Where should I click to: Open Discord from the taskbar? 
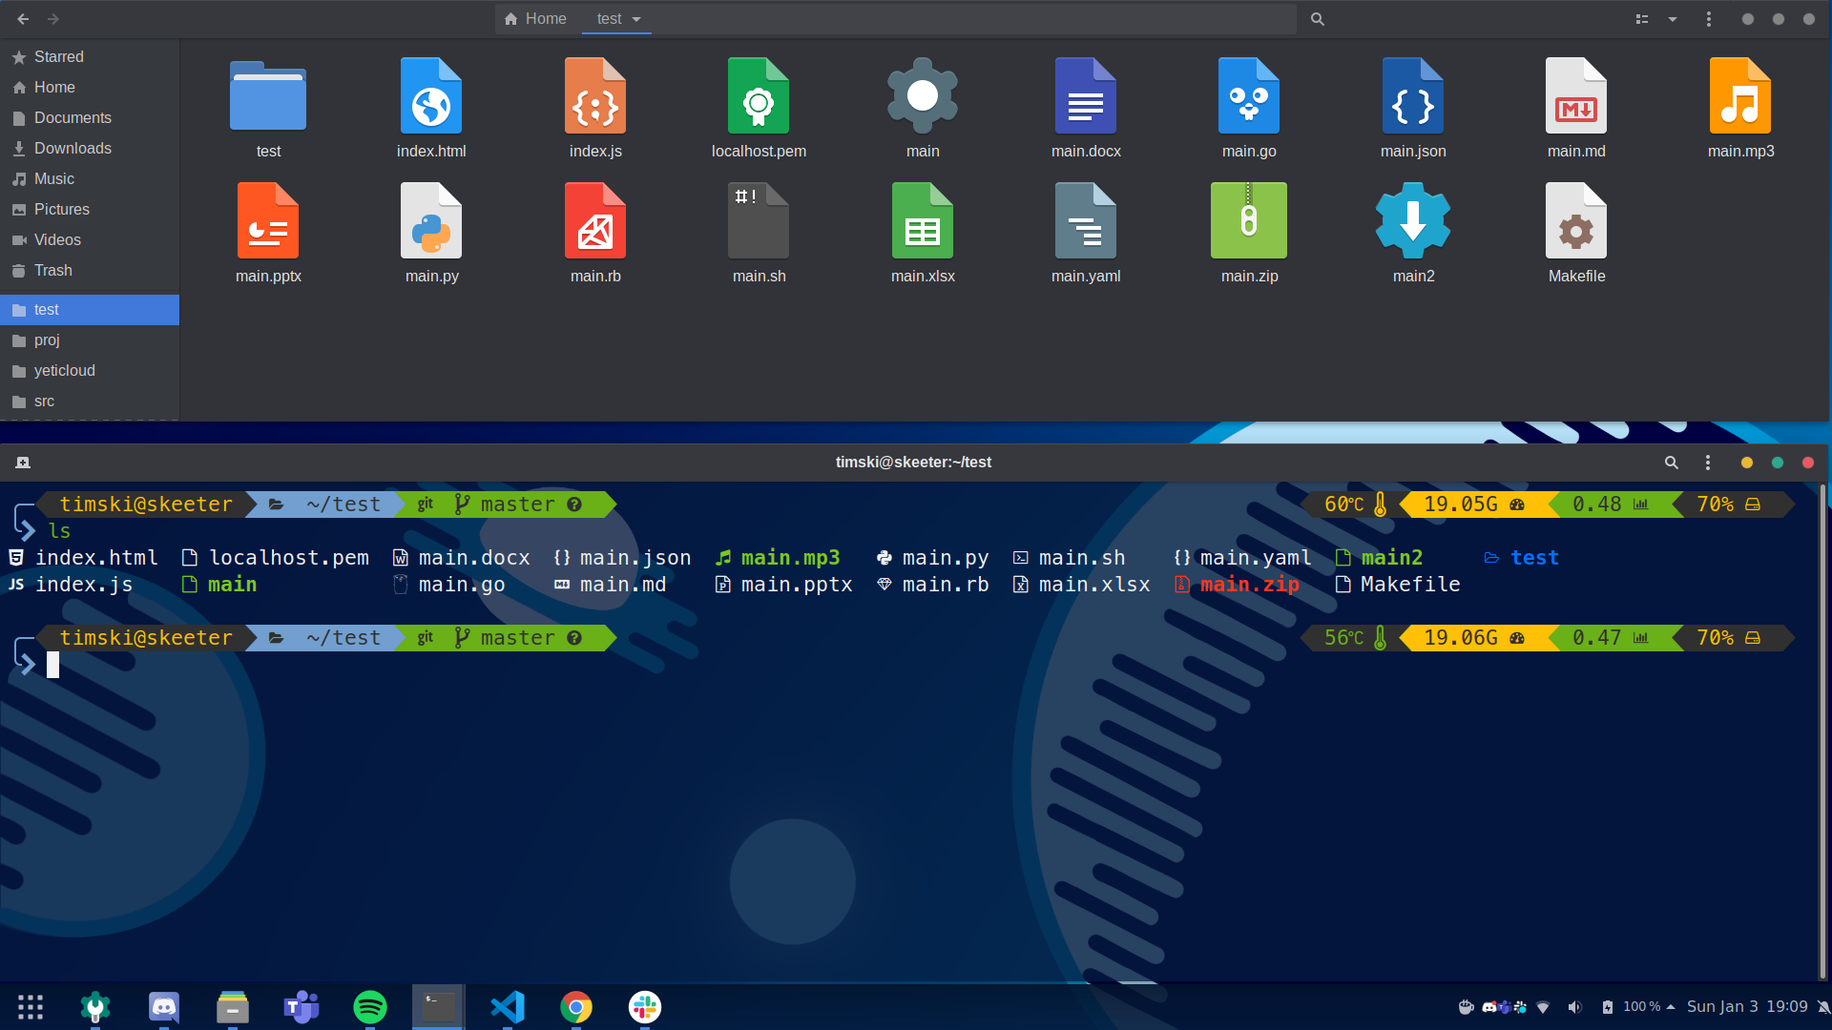pyautogui.click(x=164, y=1007)
